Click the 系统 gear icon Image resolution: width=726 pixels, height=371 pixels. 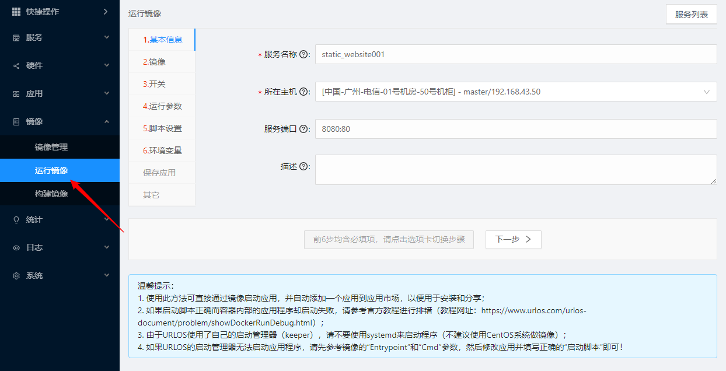coord(16,275)
